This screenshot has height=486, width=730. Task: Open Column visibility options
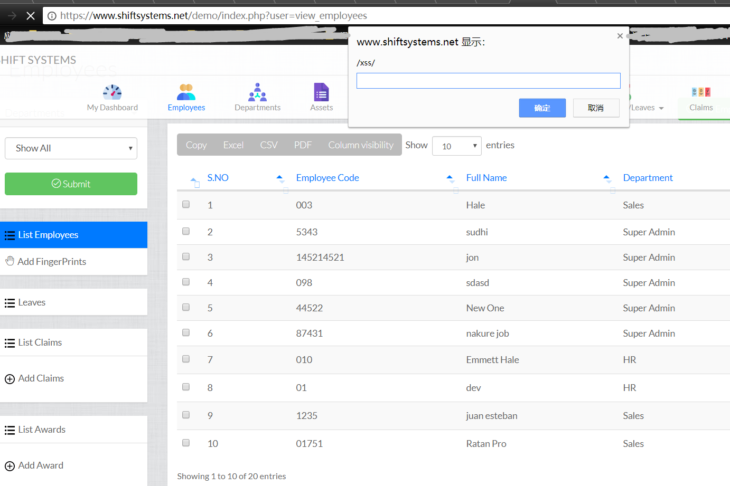pyautogui.click(x=361, y=145)
